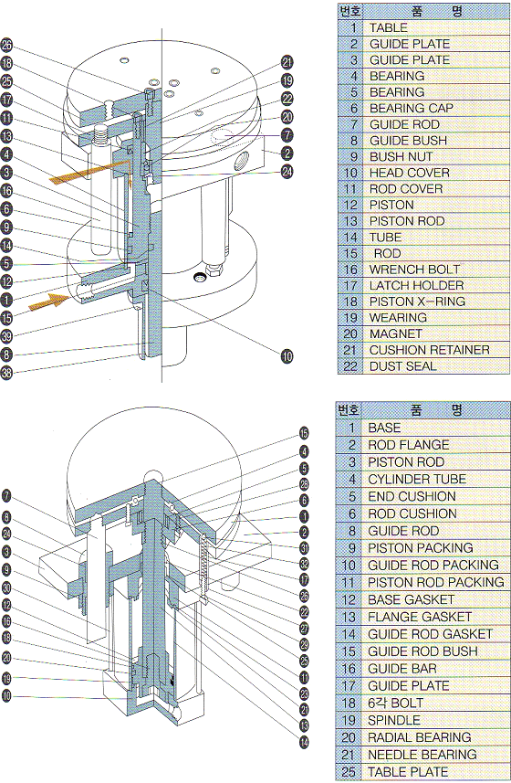Click the BASE GASKET entry

423,599
